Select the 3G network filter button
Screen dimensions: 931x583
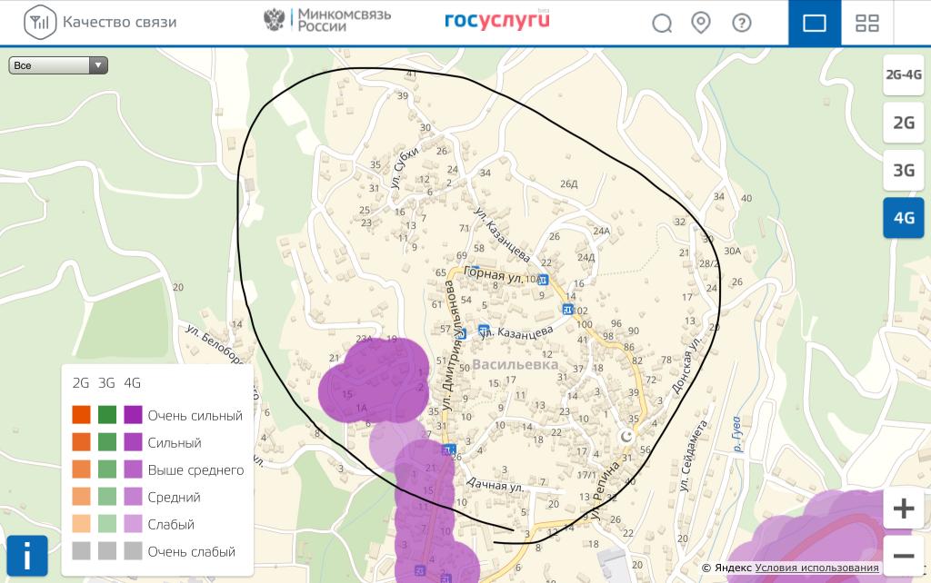tap(903, 170)
